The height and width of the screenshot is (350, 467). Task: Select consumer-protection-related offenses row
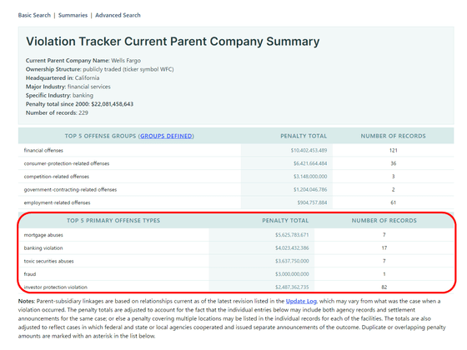pos(67,163)
